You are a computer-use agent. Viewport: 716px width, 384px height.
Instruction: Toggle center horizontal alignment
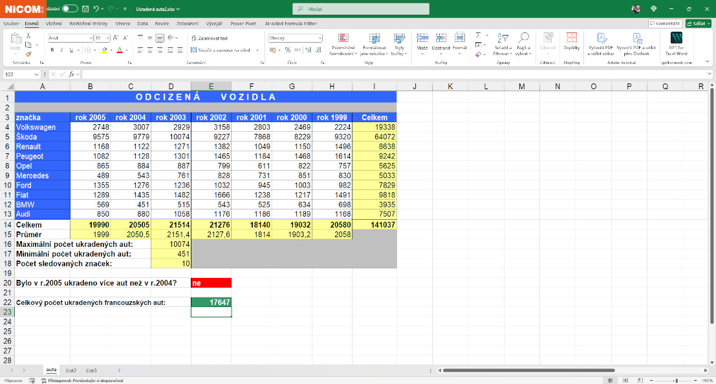point(150,50)
